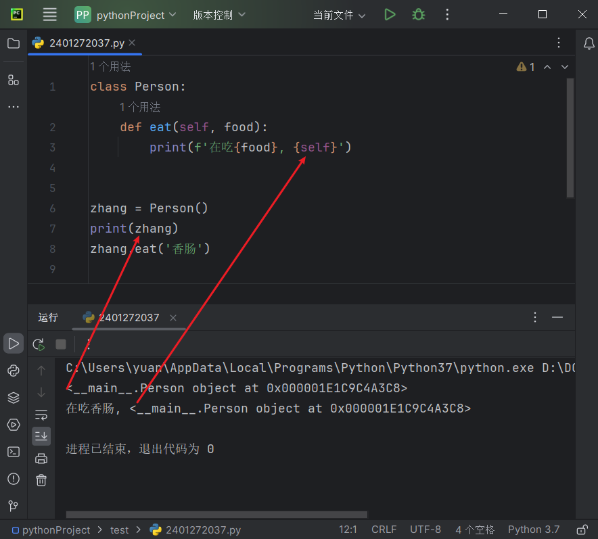Click '进程已结束，退出代码为 0' console text

pyautogui.click(x=140, y=449)
